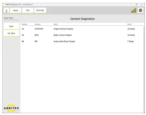Viewport: 146px width, 115px height.
Task: Open Engine Control Module entry
Action: [63, 29]
